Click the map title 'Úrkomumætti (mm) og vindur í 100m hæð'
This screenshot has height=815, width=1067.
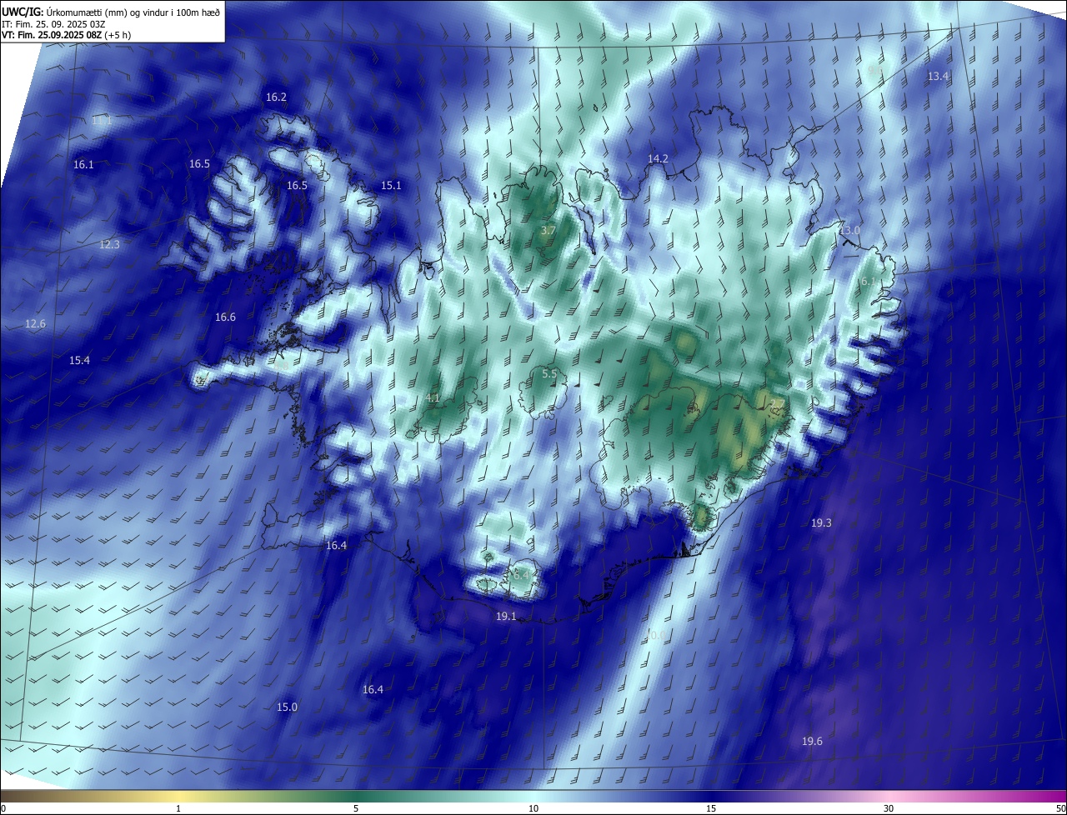point(133,11)
